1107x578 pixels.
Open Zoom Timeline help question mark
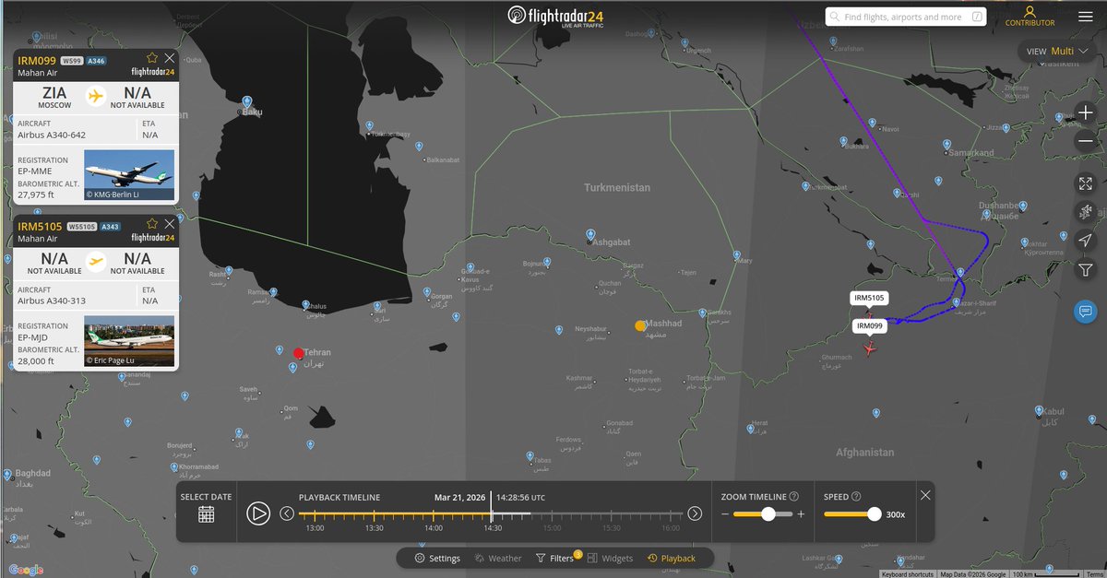(x=794, y=496)
